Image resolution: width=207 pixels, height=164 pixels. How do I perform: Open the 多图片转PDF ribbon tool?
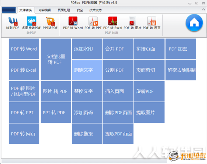click(31, 23)
